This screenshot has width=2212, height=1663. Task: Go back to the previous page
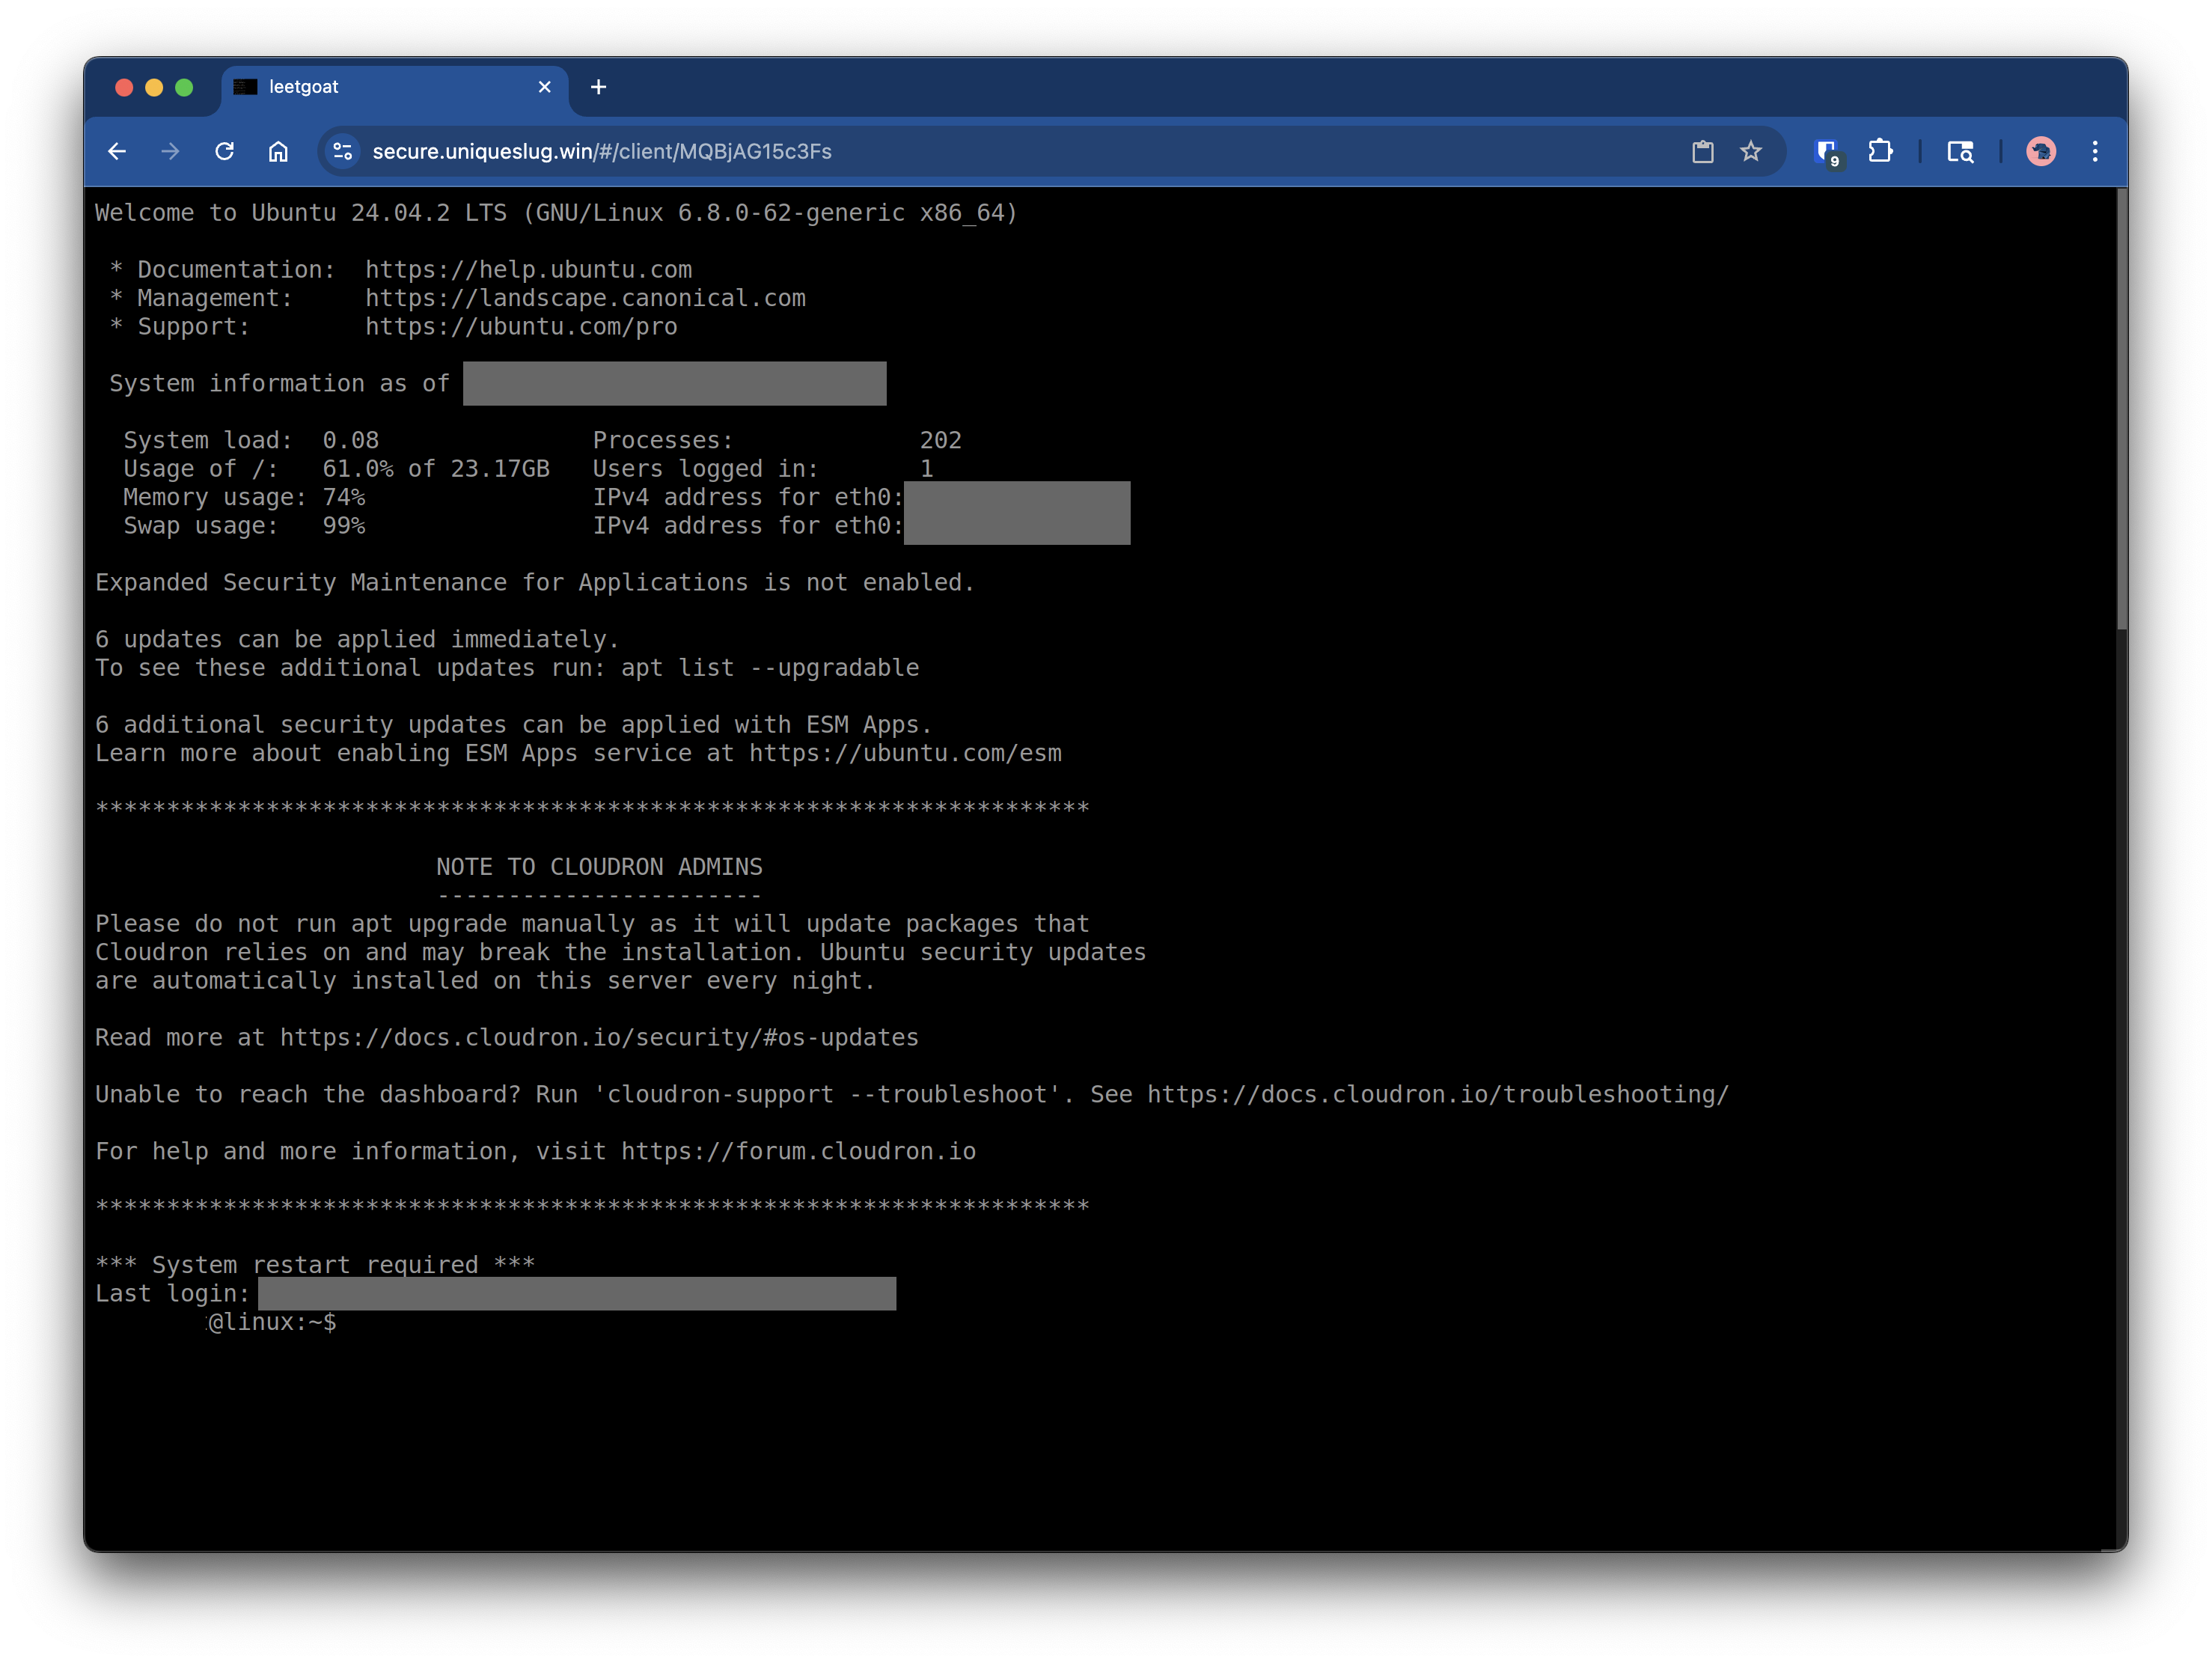coord(117,151)
